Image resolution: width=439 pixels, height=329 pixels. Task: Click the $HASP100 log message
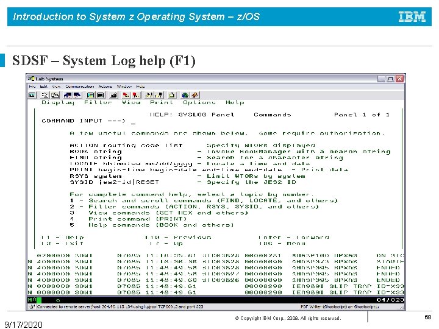pyautogui.click(x=310, y=255)
